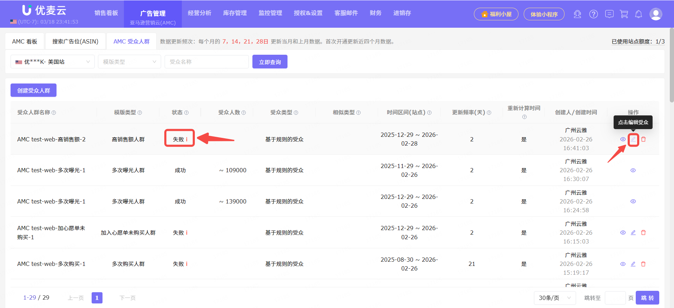The height and width of the screenshot is (308, 674).
Task: Expand the 模版类型 filter dropdown
Action: (x=129, y=62)
